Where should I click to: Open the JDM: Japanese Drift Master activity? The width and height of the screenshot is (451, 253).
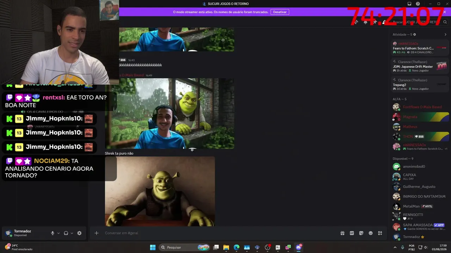click(x=421, y=66)
